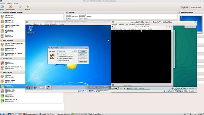204x115 pixels.
Task: Open Configuración gear in VirtualBox Manager
Action: [x=11, y=7]
